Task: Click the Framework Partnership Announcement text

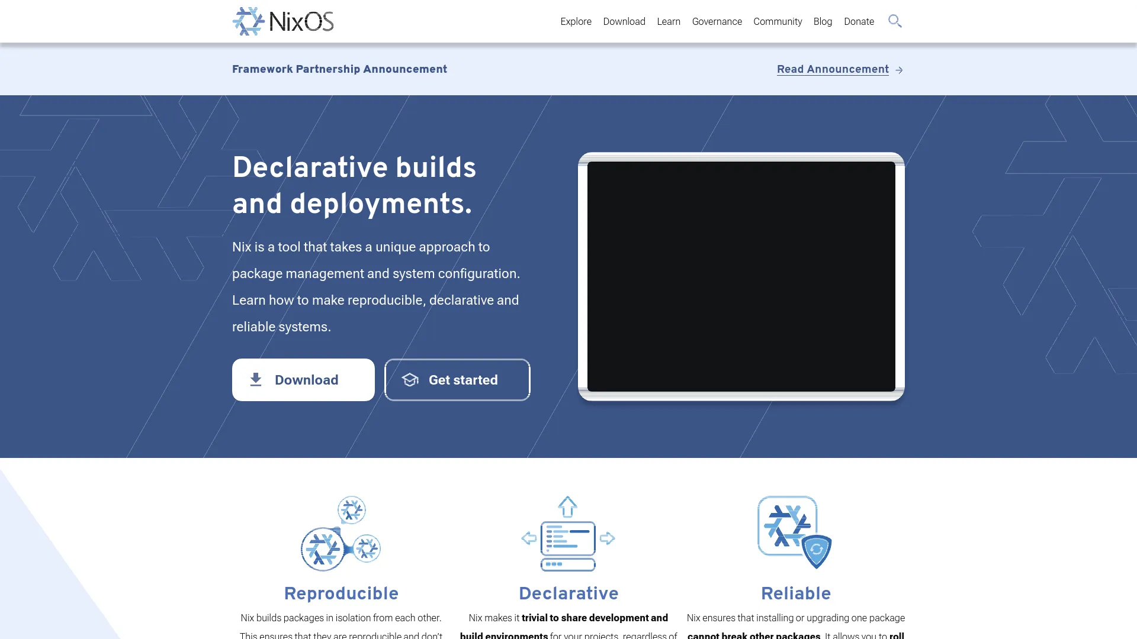Action: tap(339, 69)
